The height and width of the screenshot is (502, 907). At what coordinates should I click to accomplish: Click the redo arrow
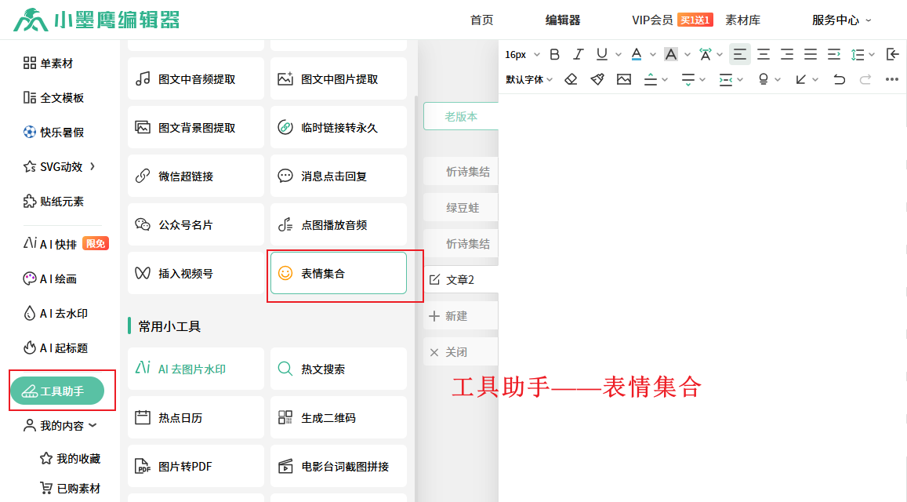coord(865,79)
